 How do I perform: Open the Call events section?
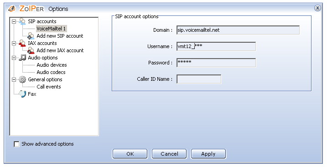(x=49, y=87)
